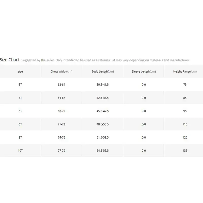The width and height of the screenshot is (203, 203).
Task: Click the 135 height range value
Action: pos(185,151)
